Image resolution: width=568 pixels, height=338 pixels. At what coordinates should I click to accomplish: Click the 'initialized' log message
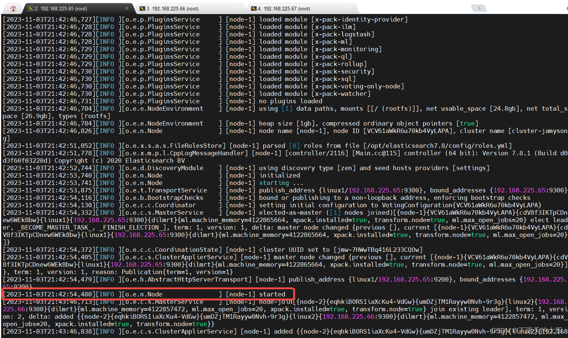coord(280,175)
